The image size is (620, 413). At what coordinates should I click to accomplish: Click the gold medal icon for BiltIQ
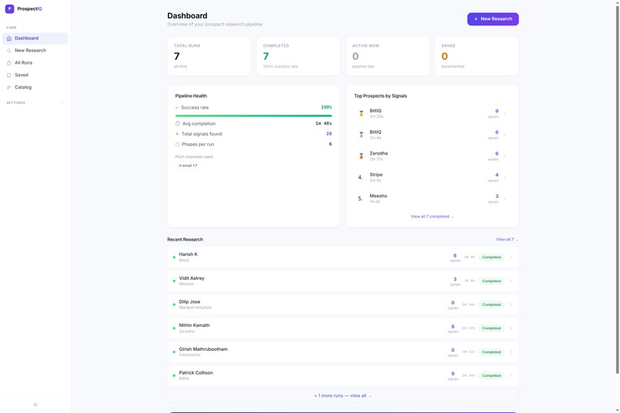tap(361, 113)
